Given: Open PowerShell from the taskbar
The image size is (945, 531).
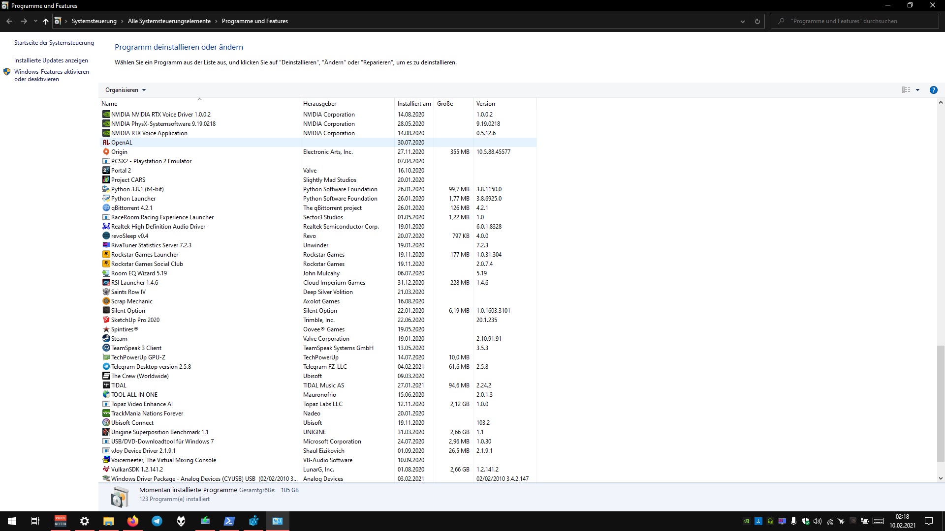Looking at the screenshot, I should [229, 521].
